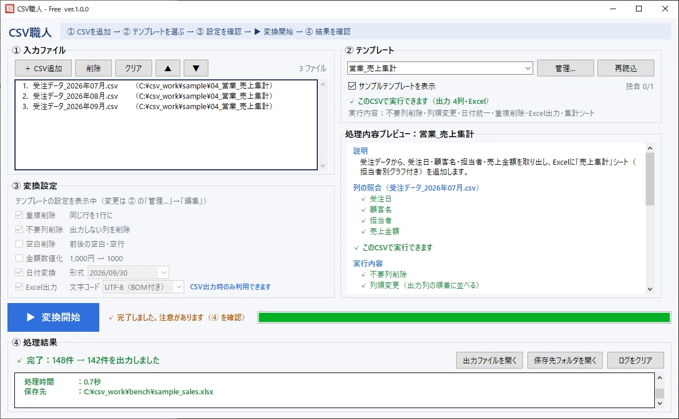Viewport: 679px width, 419px height.
Task: Click the 売上金額 column entry in preview
Action: (x=385, y=231)
